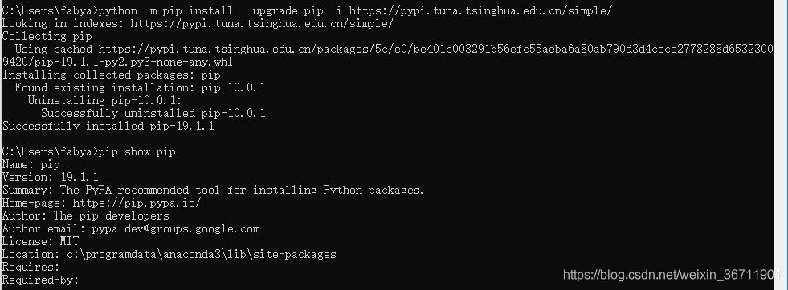This screenshot has height=290, width=788.
Task: Click the Summary line about PyPA tool
Action: (213, 191)
